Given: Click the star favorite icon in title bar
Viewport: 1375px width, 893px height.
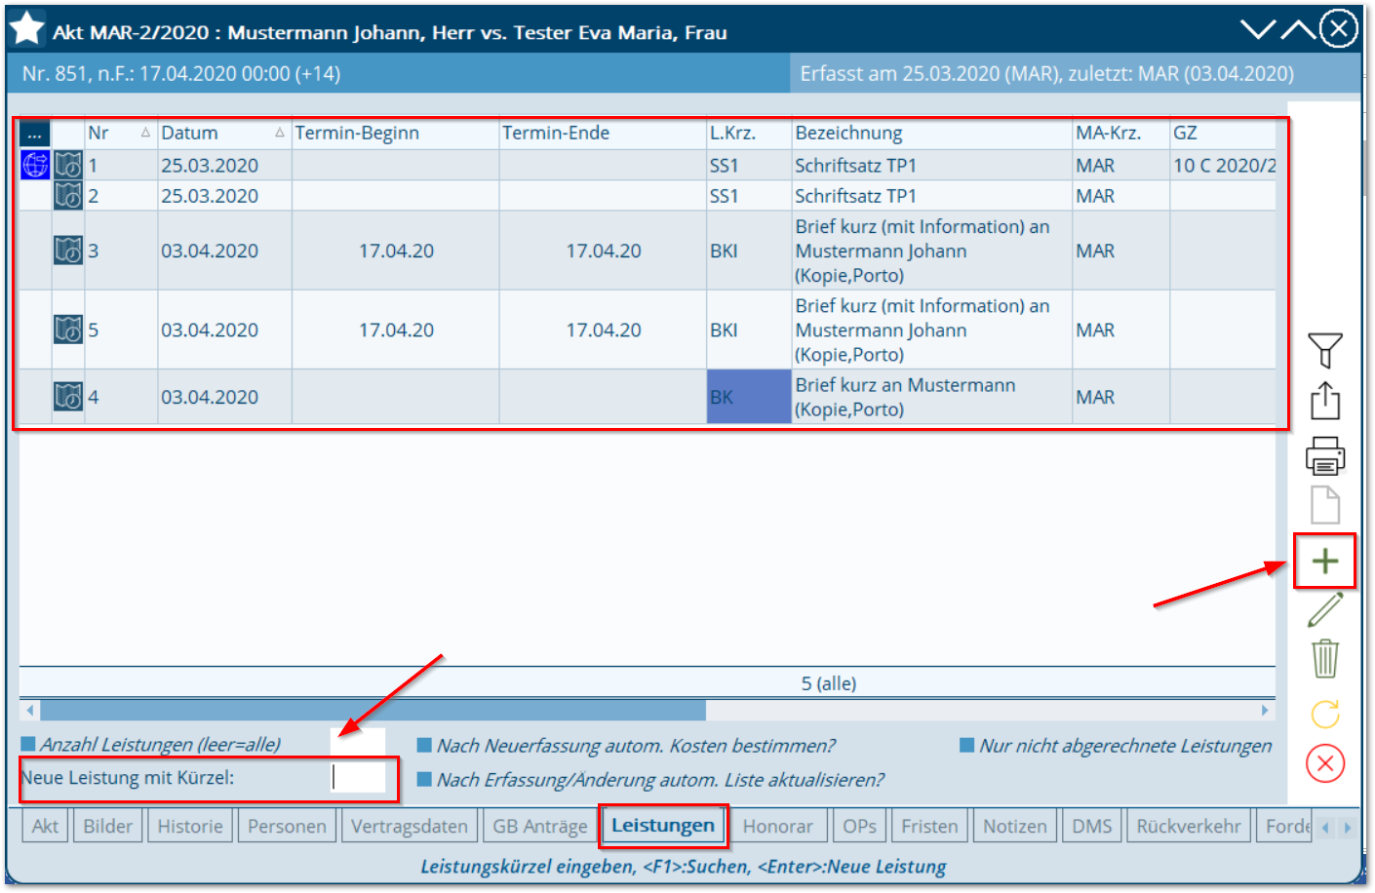Looking at the screenshot, I should click(x=26, y=28).
